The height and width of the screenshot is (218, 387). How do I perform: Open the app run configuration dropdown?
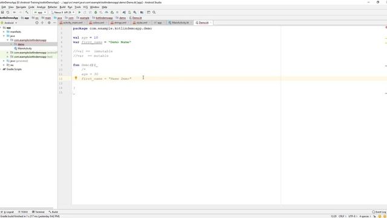click(x=40, y=12)
